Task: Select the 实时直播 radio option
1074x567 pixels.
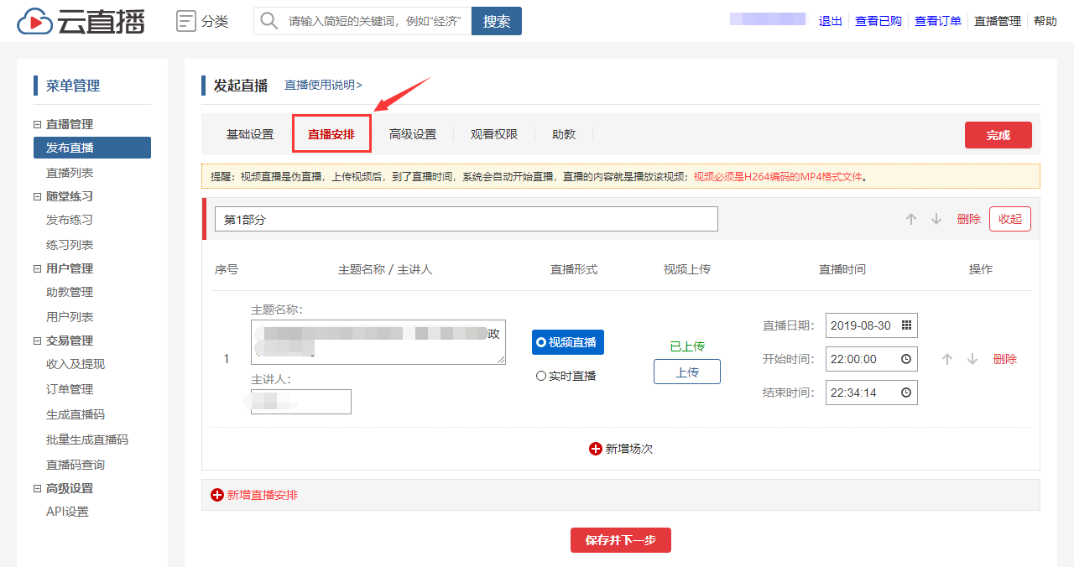Action: [x=541, y=376]
